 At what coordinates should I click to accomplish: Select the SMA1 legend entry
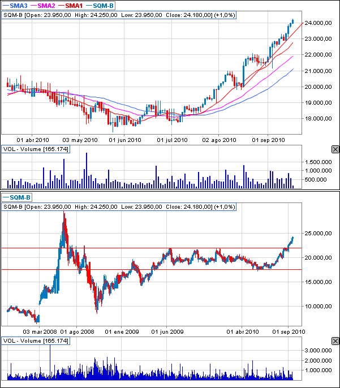71,6
